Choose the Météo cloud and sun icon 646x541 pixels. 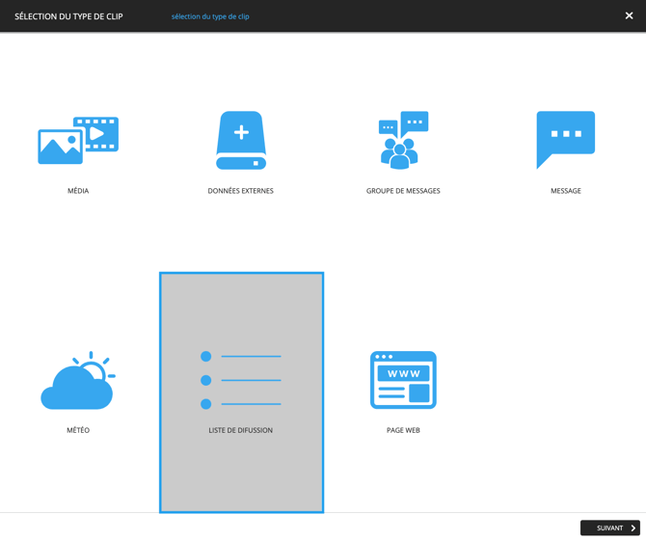pos(78,381)
